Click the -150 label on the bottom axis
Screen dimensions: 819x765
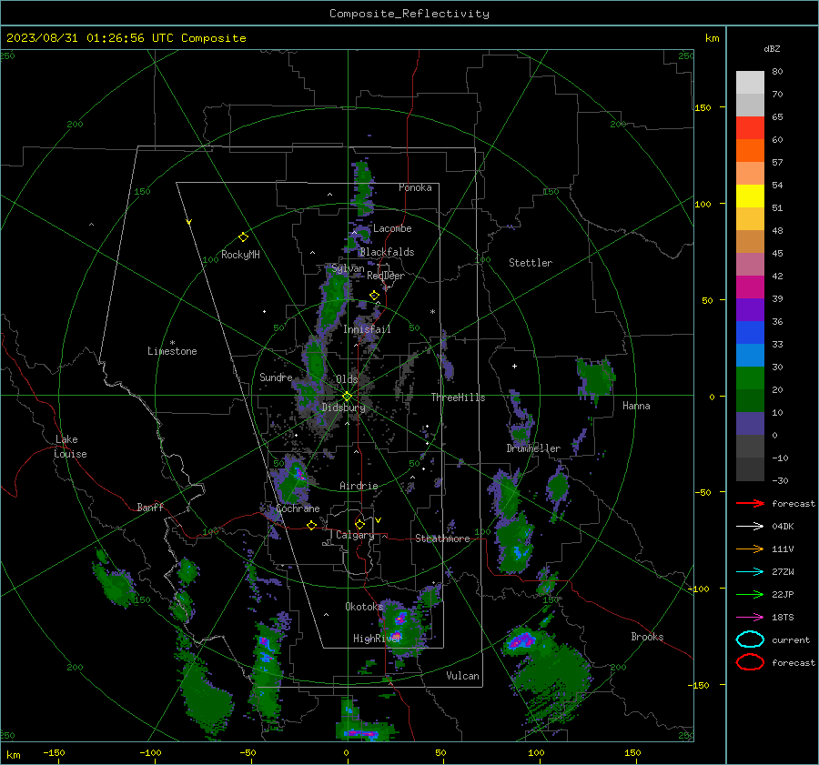pos(54,753)
